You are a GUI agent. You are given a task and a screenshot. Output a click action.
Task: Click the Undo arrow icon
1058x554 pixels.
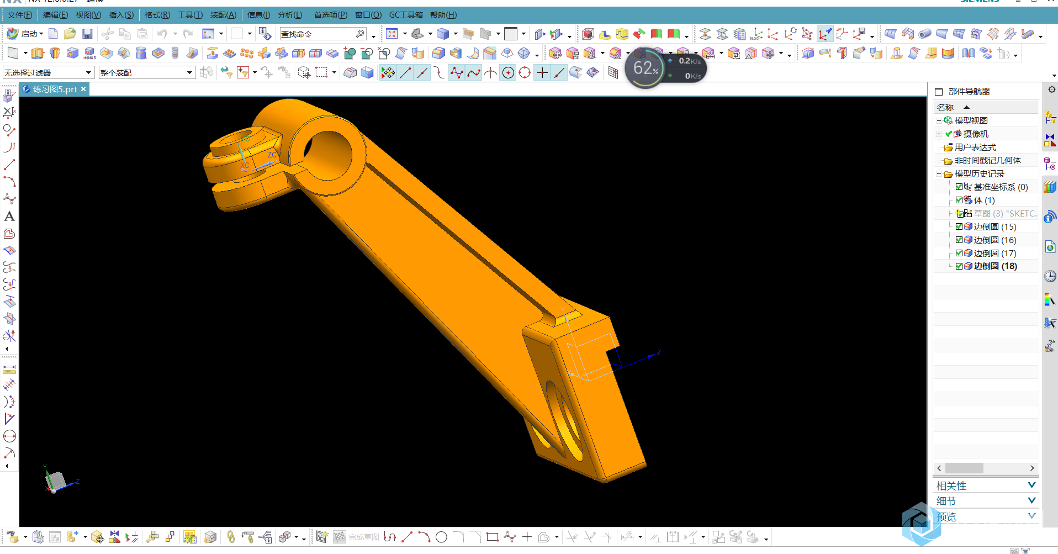162,34
